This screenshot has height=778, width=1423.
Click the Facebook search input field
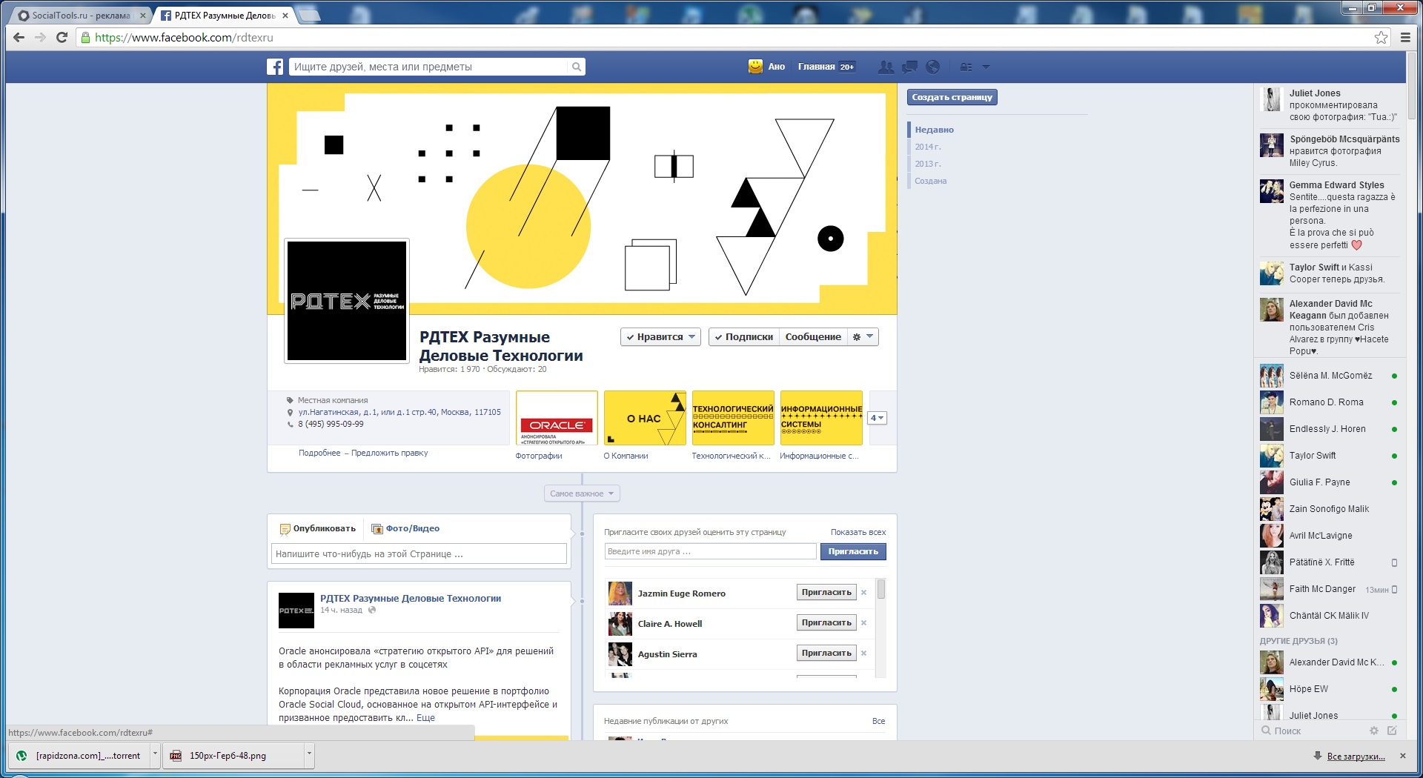click(430, 67)
